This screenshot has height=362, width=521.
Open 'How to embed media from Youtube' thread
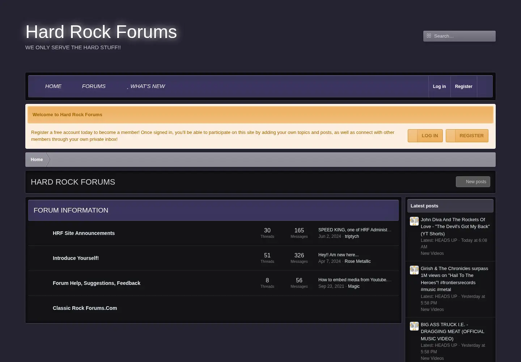355,280
